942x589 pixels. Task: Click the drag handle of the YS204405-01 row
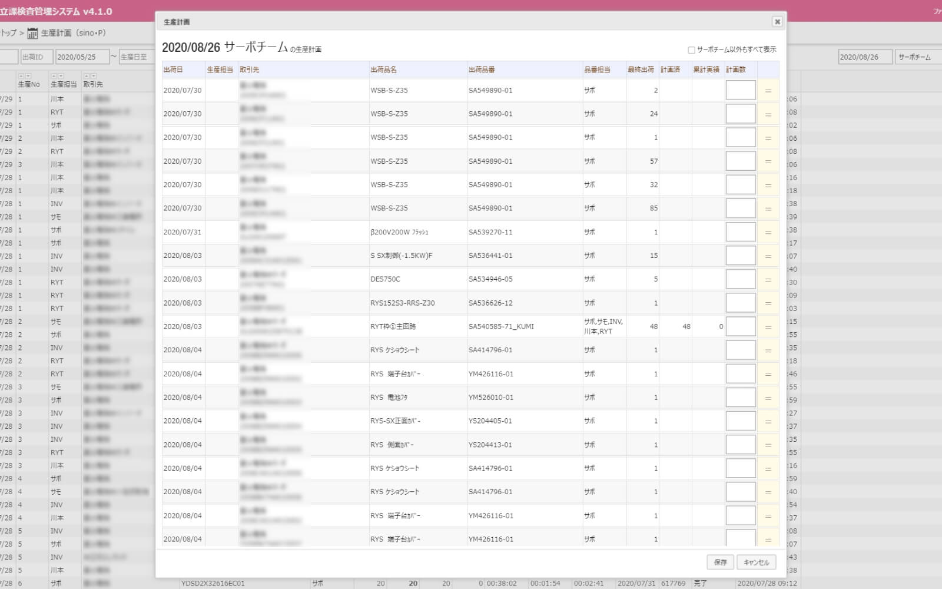tap(768, 421)
